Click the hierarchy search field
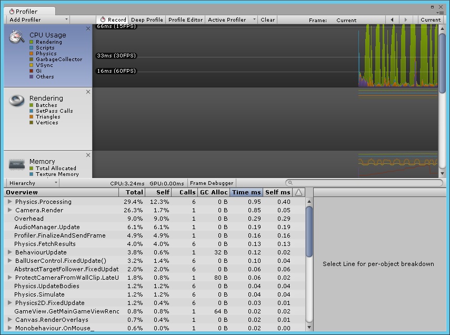450x335 pixels. click(364, 183)
